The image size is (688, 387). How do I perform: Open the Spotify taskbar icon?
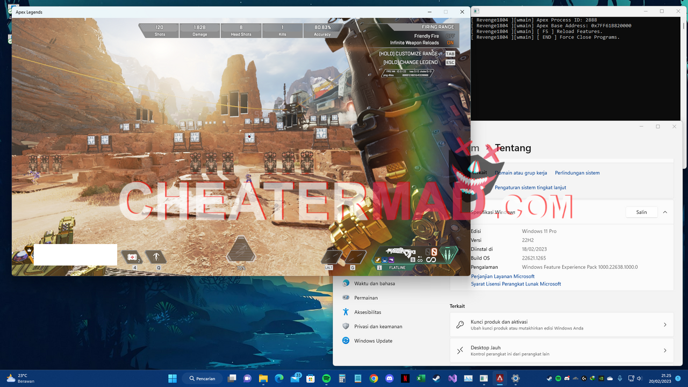pos(326,378)
